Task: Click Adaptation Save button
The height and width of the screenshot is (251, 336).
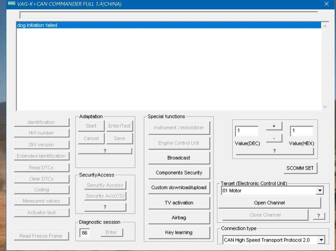Action: [x=119, y=138]
